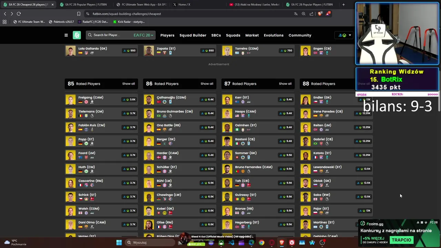441x248 pixels.
Task: Open Kick Radar bookmark
Action: 129,22
